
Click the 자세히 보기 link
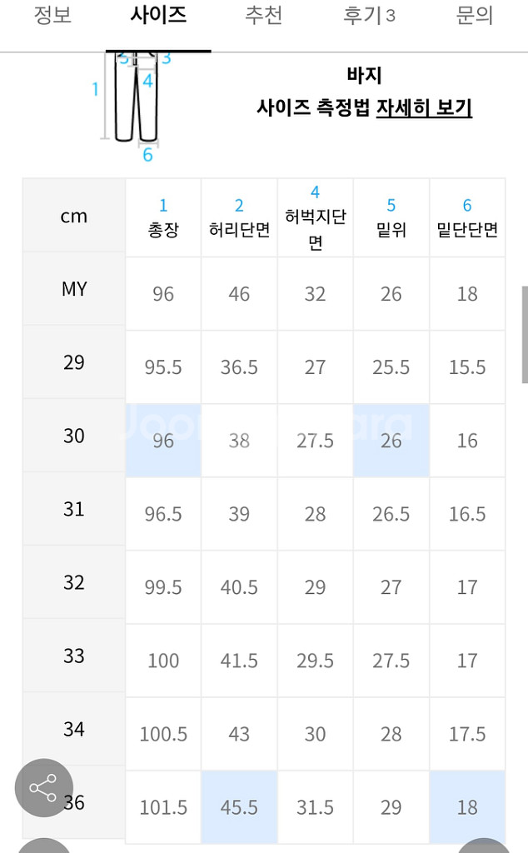point(424,107)
